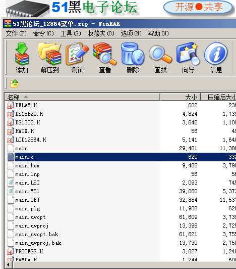
Task: Open the File (文件) menu
Action: pos(16,33)
